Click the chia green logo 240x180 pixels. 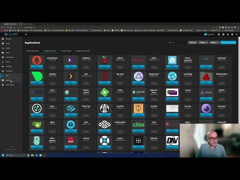(x=138, y=124)
